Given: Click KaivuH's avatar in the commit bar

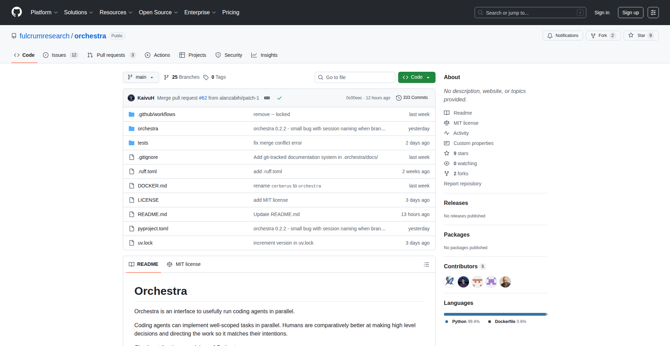Looking at the screenshot, I should coord(131,98).
